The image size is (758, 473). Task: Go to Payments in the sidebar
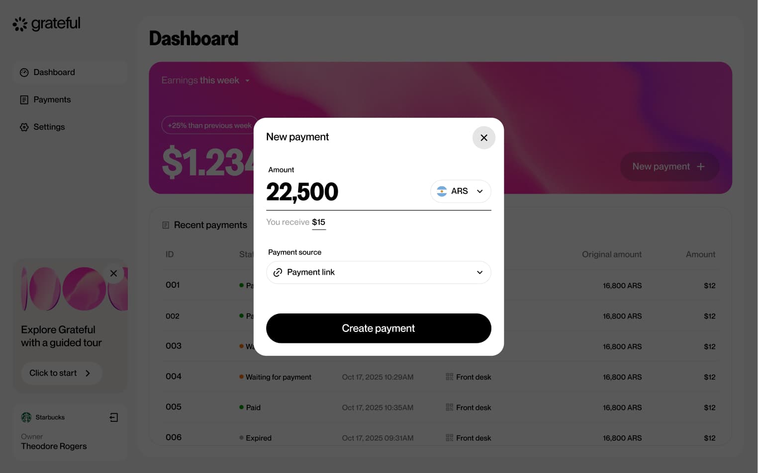click(52, 100)
